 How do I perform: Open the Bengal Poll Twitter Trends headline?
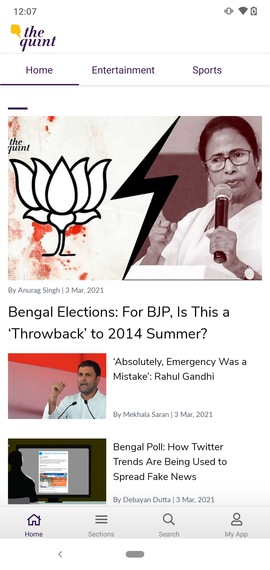pyautogui.click(x=170, y=462)
